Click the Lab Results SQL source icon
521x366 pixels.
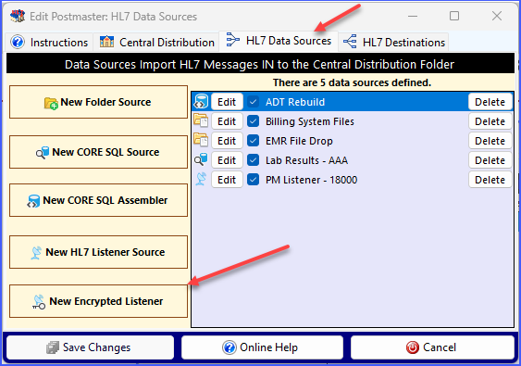201,159
